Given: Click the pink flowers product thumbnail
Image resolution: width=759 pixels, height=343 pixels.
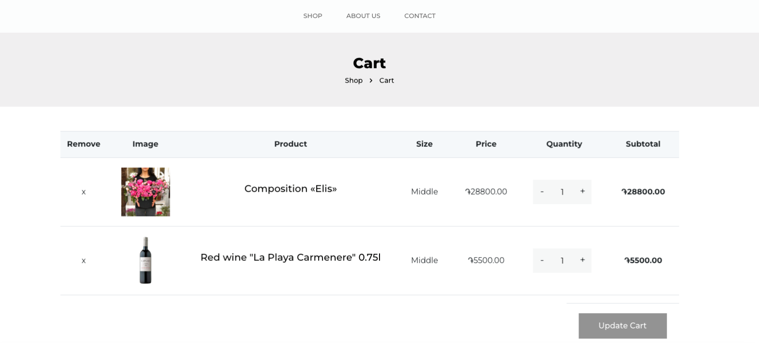Looking at the screenshot, I should pyautogui.click(x=145, y=192).
